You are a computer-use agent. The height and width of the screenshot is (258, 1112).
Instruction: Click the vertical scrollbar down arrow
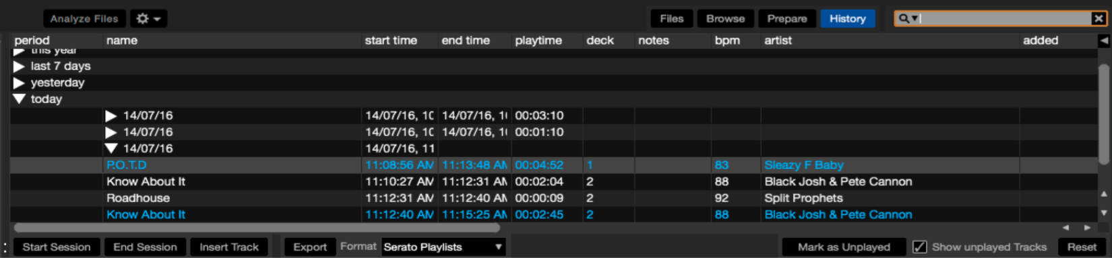click(1104, 212)
